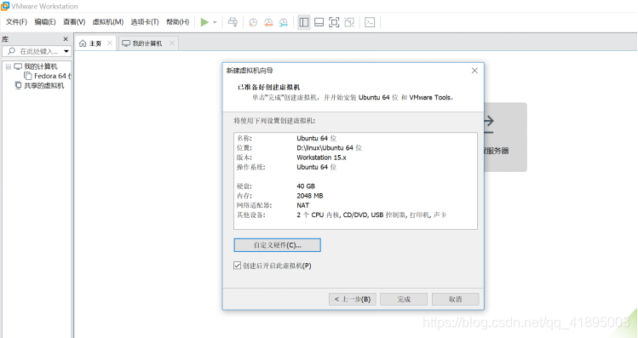Close the 我的计算机 tab
Viewport: 638px width, 338px height.
point(172,43)
